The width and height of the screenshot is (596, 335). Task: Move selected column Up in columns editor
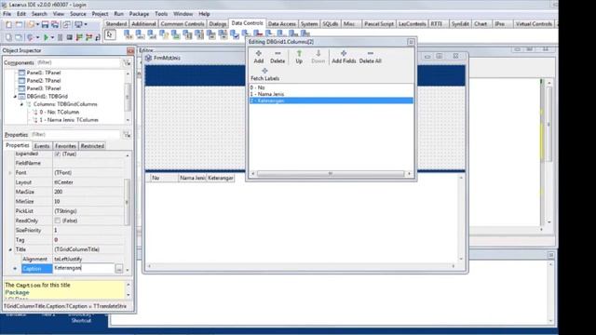(299, 53)
